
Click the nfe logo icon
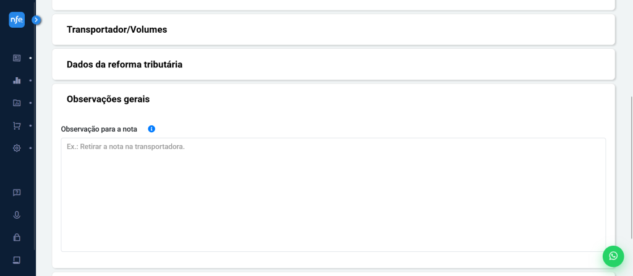pyautogui.click(x=17, y=20)
